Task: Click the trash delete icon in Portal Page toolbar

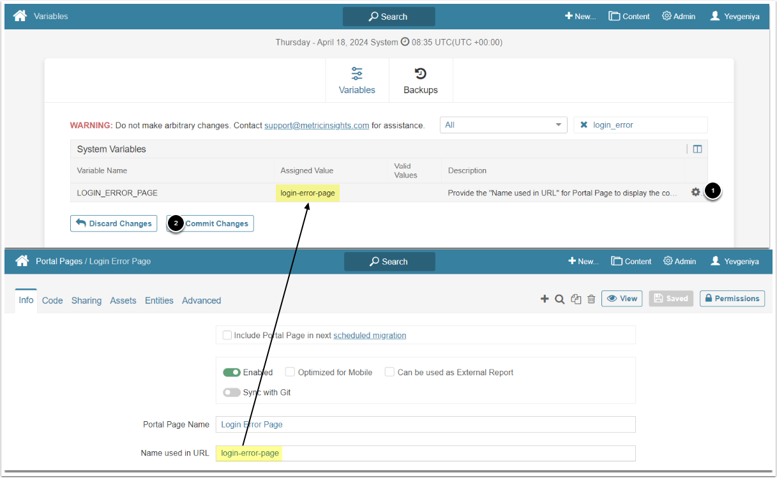Action: pos(591,299)
